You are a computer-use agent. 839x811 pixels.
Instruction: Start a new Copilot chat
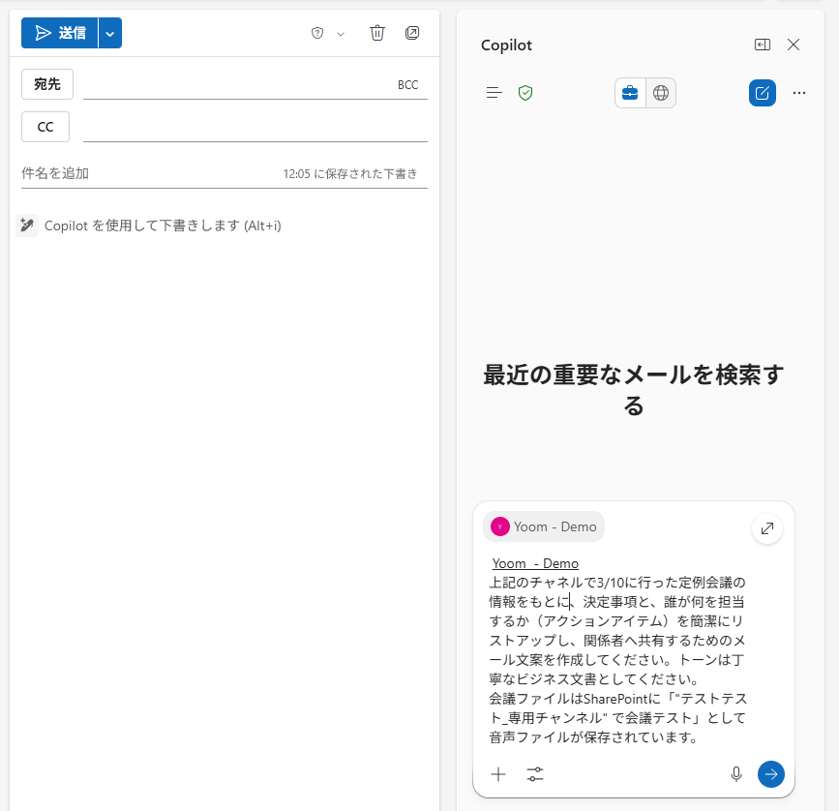tap(763, 93)
